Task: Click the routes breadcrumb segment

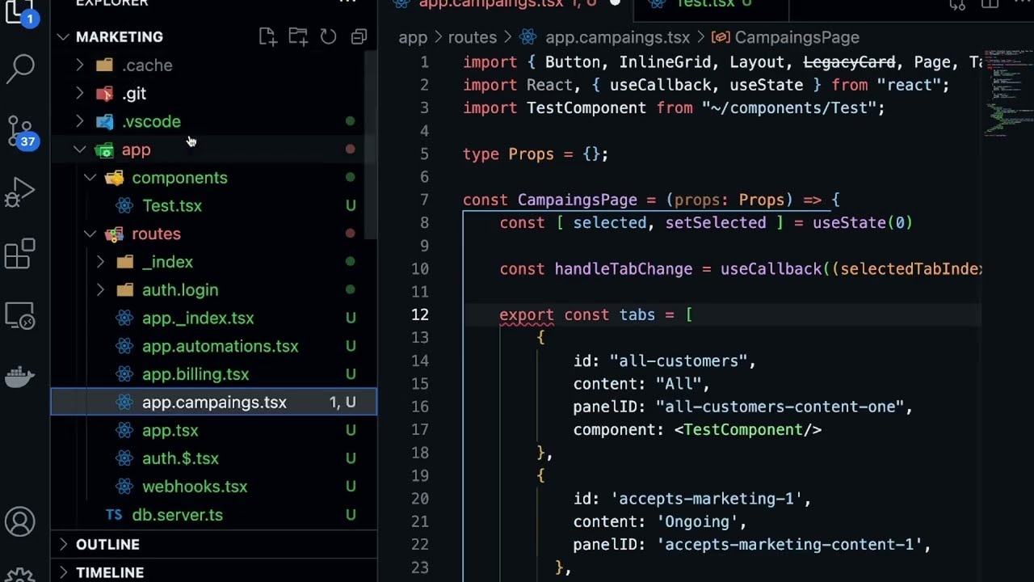Action: tap(472, 37)
